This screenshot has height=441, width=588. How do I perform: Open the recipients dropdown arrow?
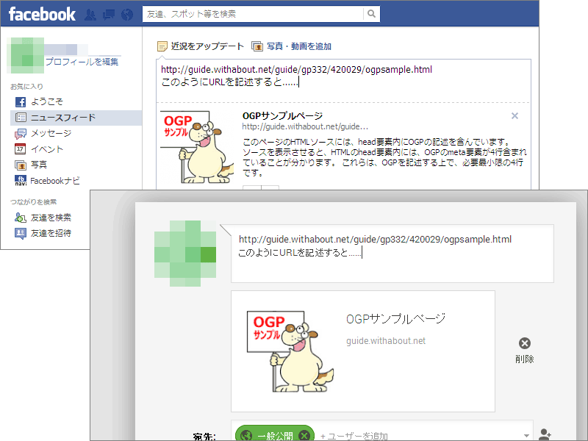pyautogui.click(x=526, y=436)
